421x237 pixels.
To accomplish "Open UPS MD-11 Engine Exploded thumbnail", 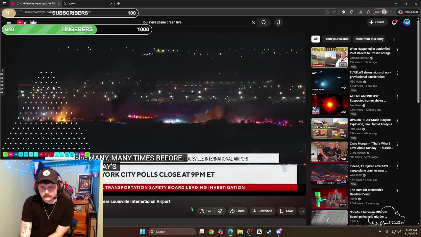I will tap(330, 128).
